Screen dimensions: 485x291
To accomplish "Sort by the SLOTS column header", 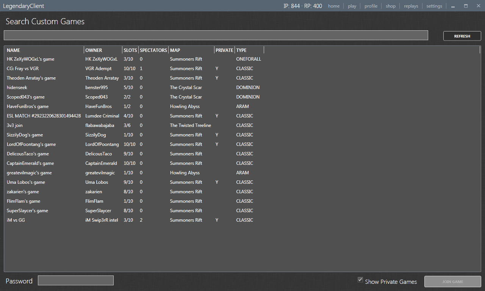I will click(130, 50).
